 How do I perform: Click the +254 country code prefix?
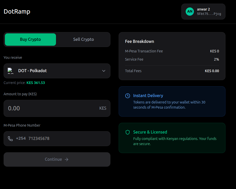pyautogui.click(x=21, y=138)
